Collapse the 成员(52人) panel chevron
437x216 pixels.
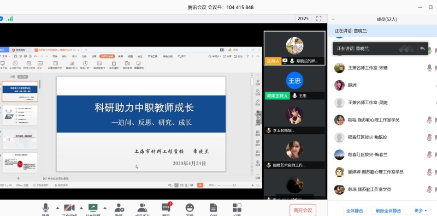coord(333,19)
